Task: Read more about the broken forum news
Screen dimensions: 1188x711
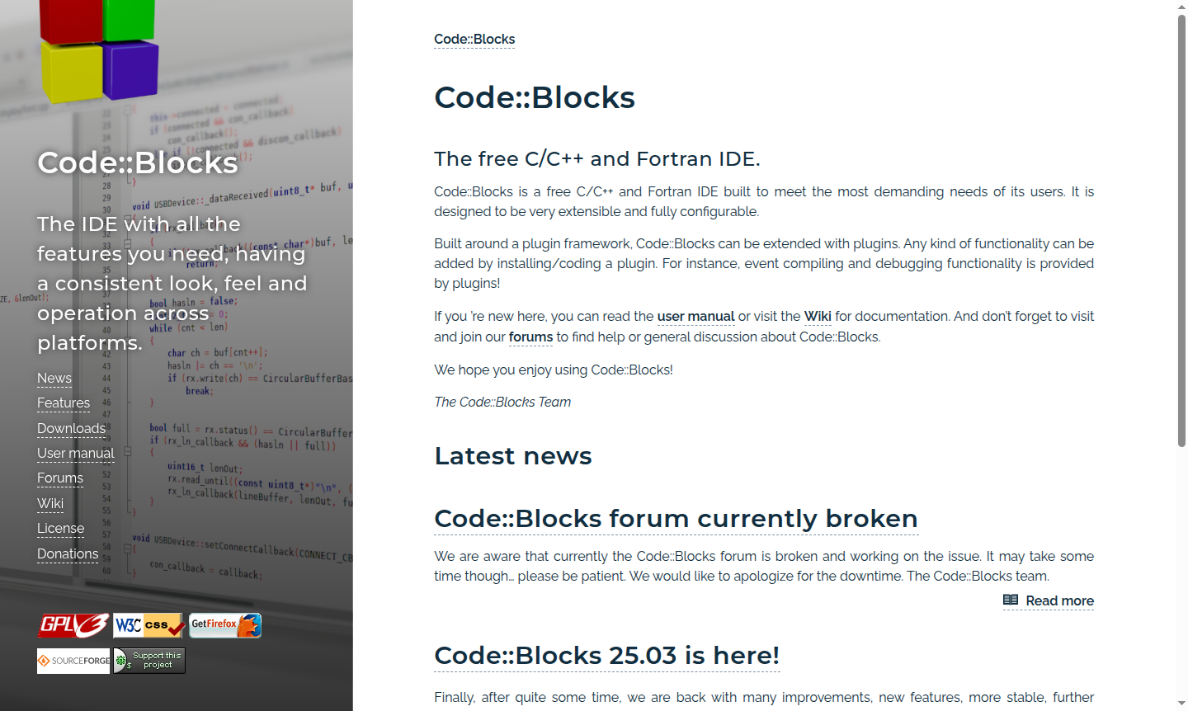Action: 1059,600
